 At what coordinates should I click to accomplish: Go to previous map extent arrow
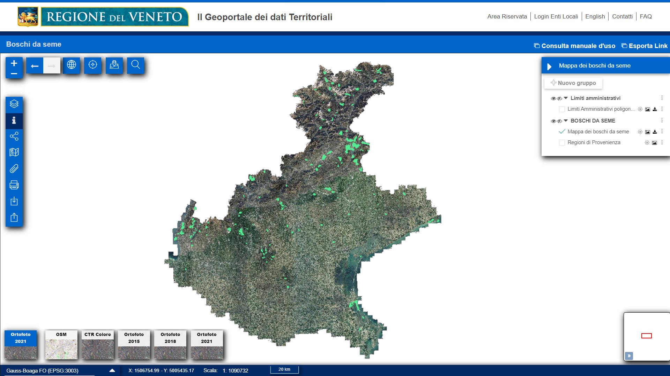[x=35, y=66]
